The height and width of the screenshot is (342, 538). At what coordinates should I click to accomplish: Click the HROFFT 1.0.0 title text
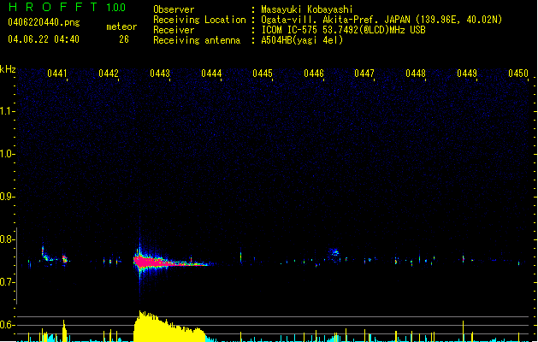click(67, 7)
